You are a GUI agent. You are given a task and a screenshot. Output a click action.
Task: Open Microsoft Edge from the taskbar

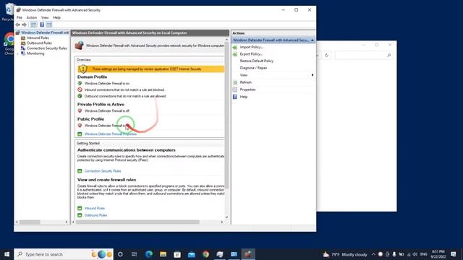click(148, 254)
